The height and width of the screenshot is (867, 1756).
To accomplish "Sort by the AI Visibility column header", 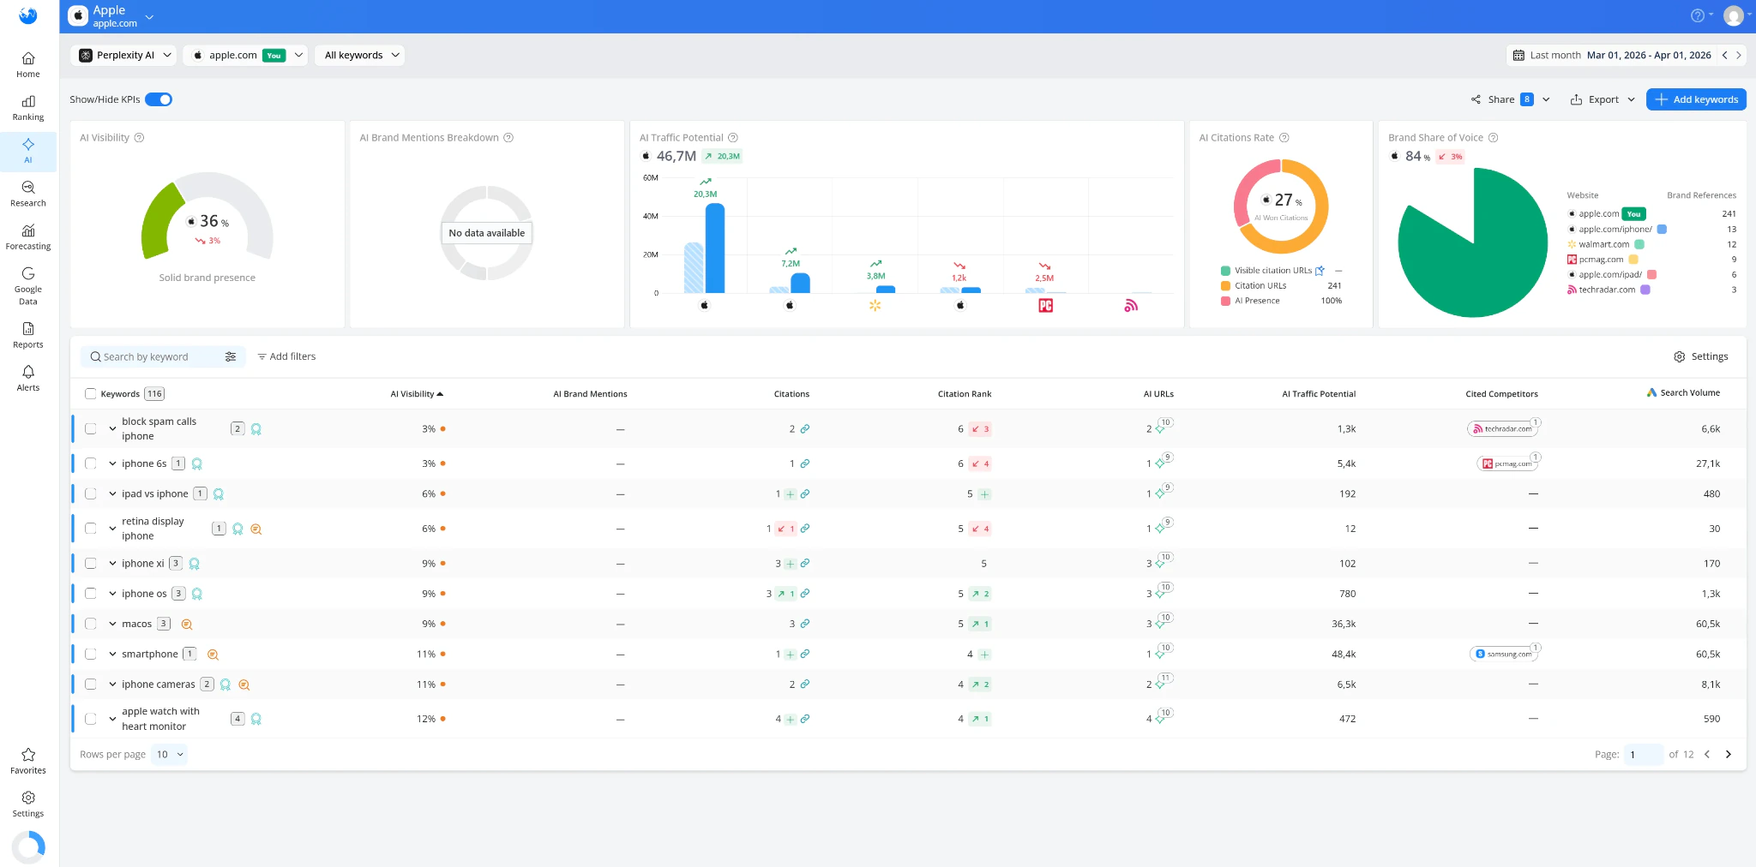I will click(x=417, y=394).
